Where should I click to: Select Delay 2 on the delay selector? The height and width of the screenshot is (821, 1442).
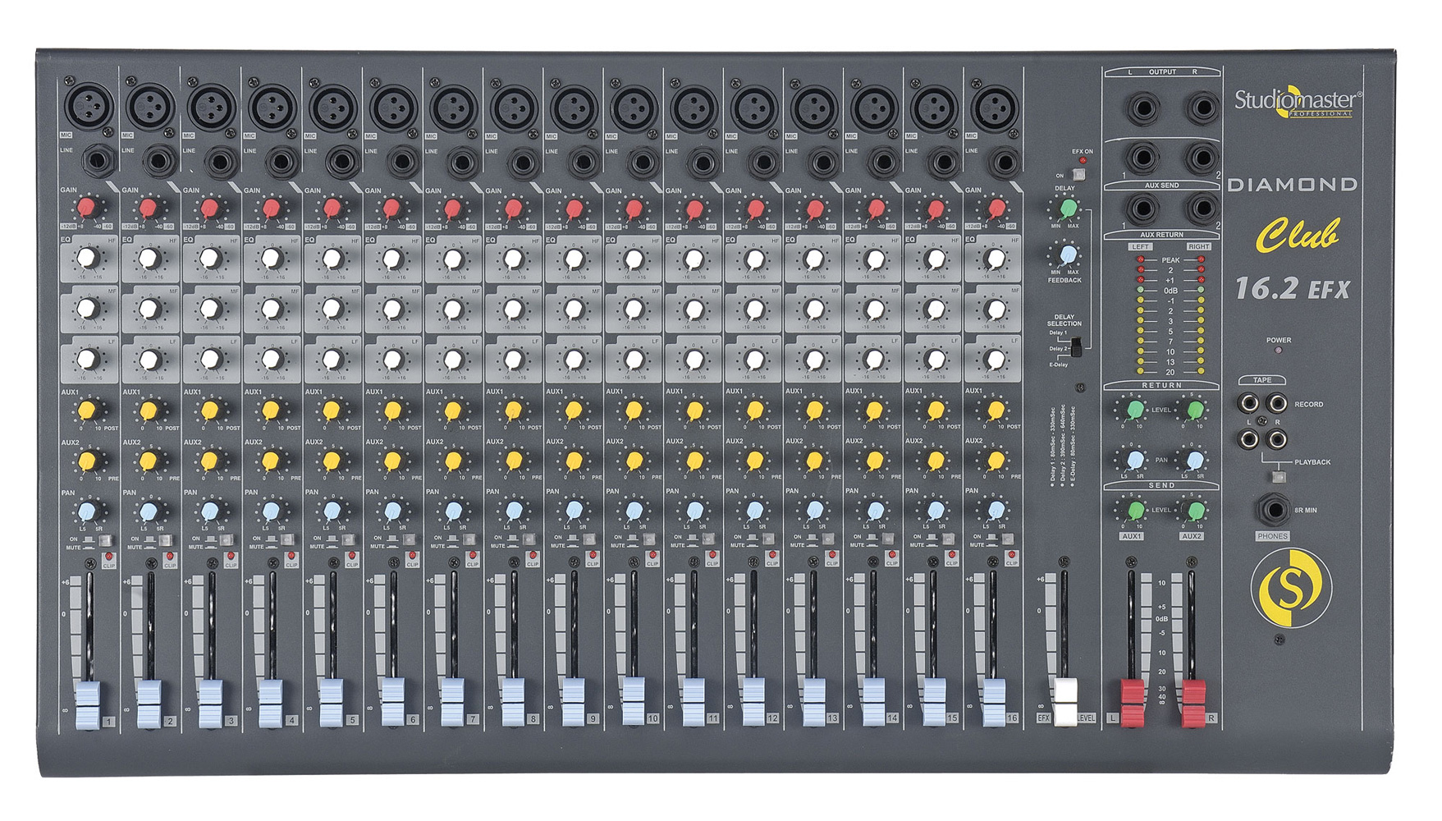(1076, 347)
